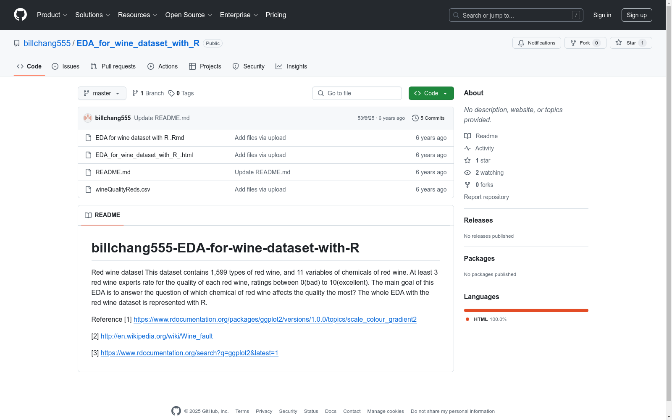The height and width of the screenshot is (420, 672).
Task: Click the file icon beside wineQualityReds.csv
Action: point(88,189)
